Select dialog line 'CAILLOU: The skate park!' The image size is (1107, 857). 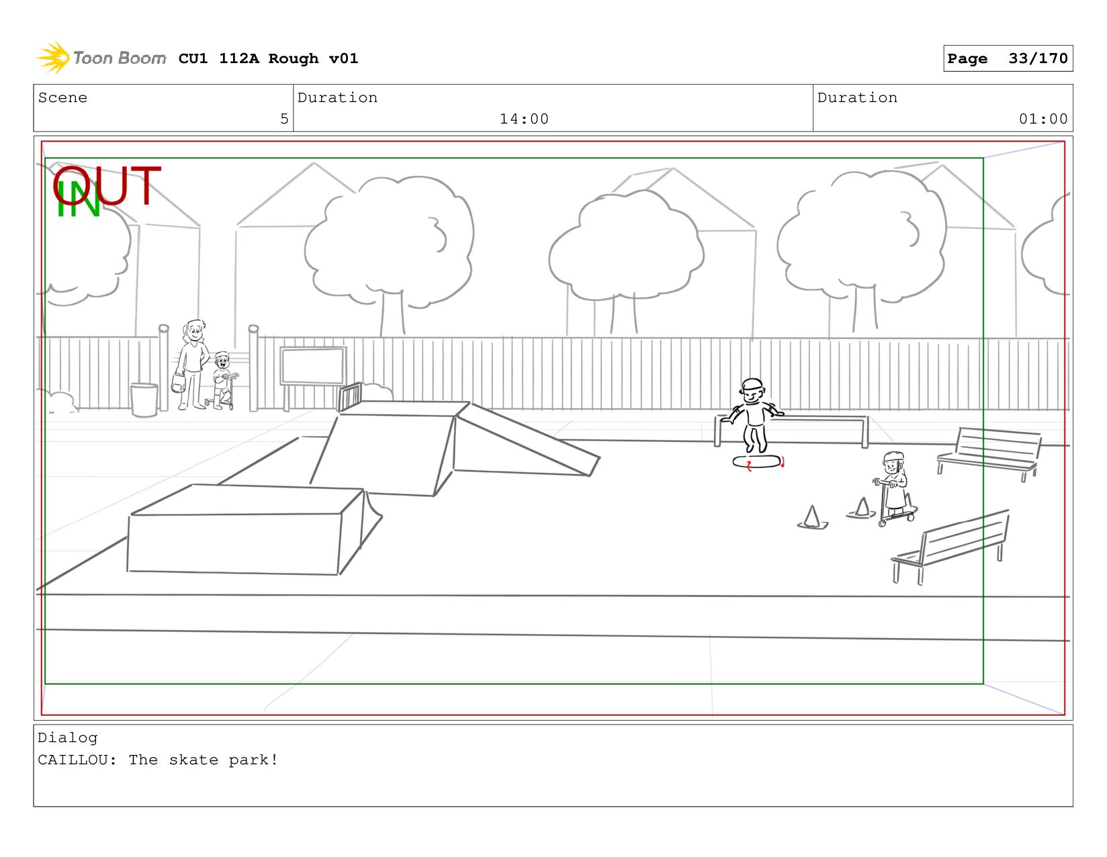click(158, 760)
